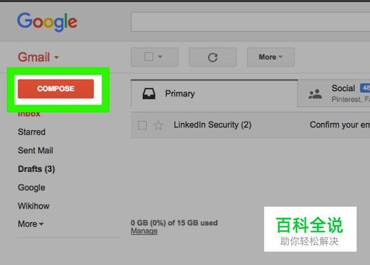Click the COMPOSE button
Image resolution: width=370 pixels, height=265 pixels.
tap(56, 89)
